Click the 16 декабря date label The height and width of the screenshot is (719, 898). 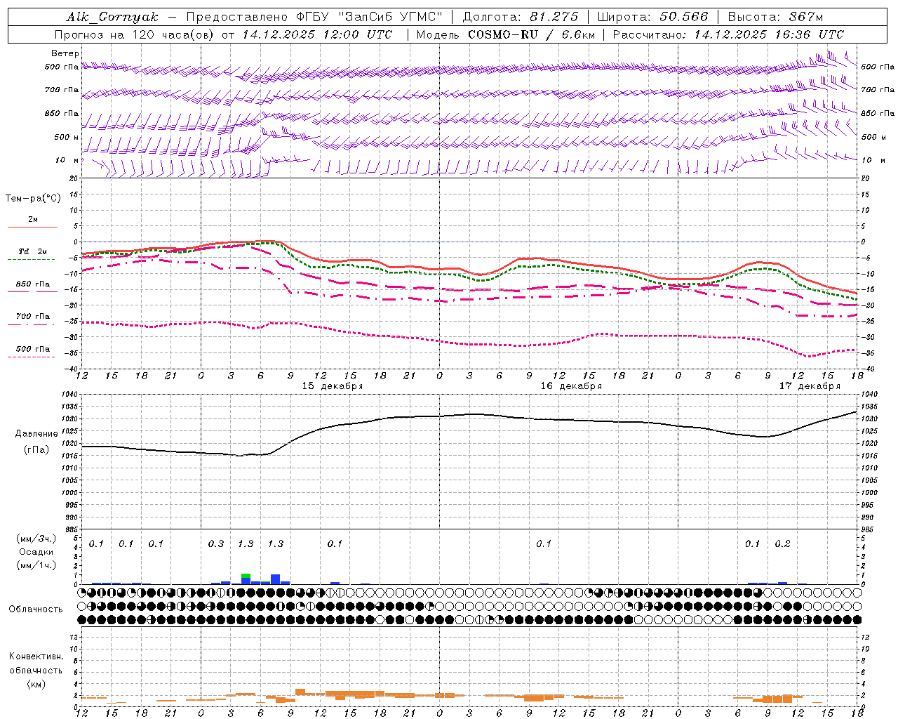(571, 386)
